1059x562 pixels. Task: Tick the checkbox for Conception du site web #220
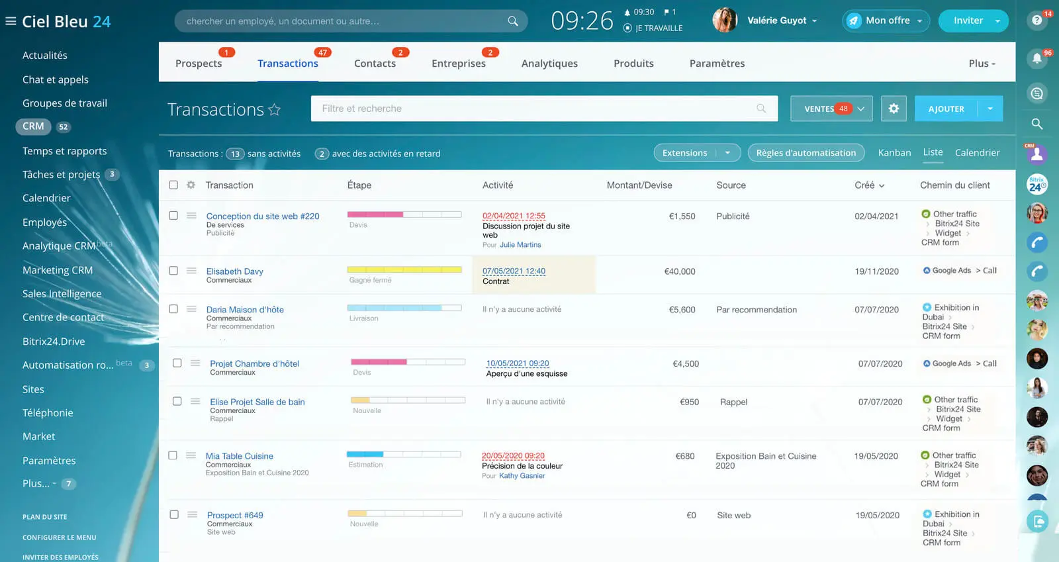coord(173,216)
